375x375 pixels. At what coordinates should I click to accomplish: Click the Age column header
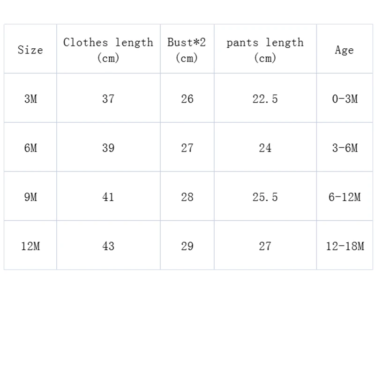click(x=345, y=50)
